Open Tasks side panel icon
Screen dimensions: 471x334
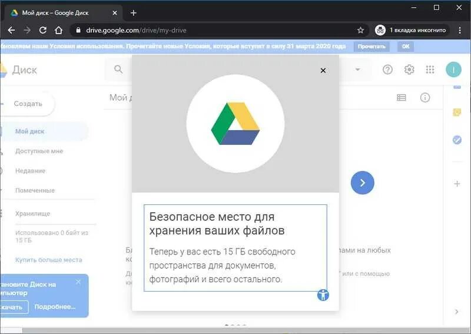click(457, 140)
